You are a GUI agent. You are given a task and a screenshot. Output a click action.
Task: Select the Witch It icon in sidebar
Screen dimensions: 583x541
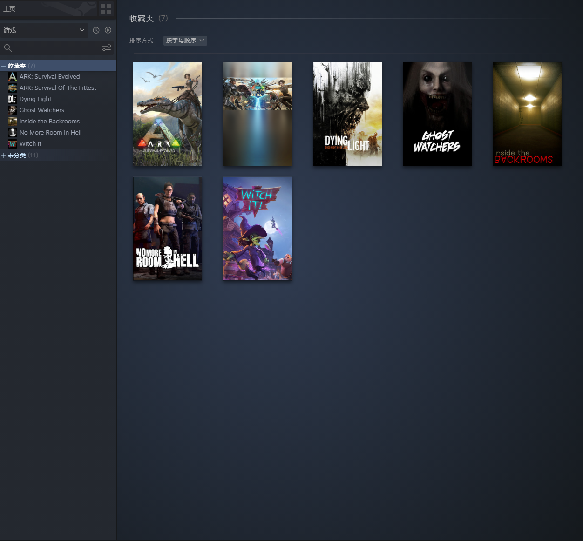(x=13, y=144)
